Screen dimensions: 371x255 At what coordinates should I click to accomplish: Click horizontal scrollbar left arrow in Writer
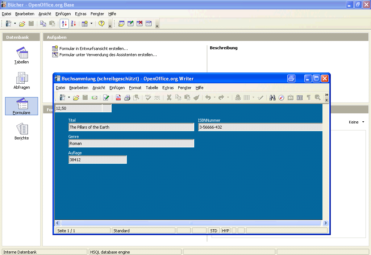tap(58, 223)
